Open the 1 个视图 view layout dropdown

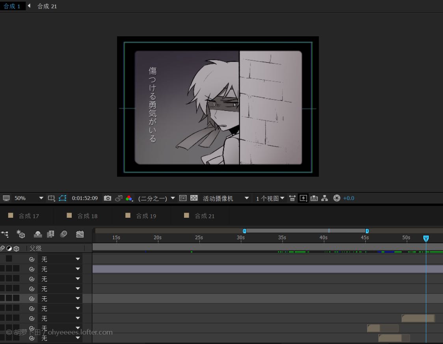click(270, 198)
